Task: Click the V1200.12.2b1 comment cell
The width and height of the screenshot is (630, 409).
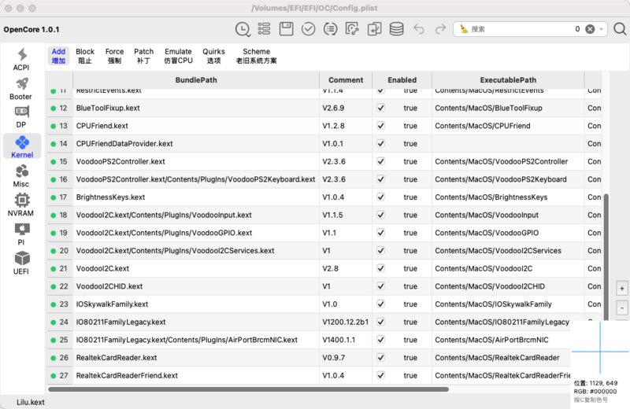Action: coord(346,322)
